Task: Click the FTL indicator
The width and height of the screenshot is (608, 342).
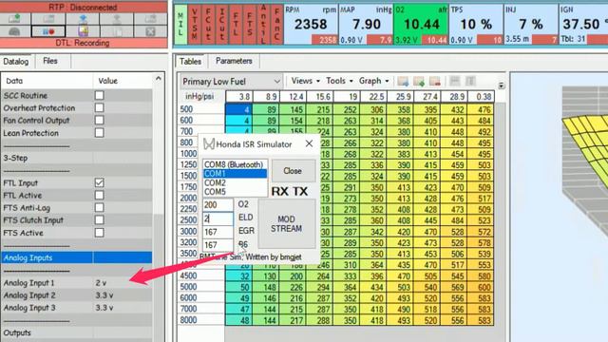Action: 236,24
